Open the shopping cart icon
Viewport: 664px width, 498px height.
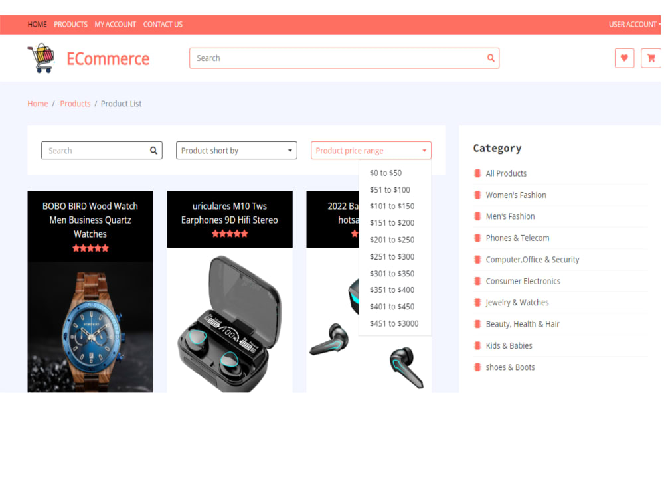tap(651, 58)
